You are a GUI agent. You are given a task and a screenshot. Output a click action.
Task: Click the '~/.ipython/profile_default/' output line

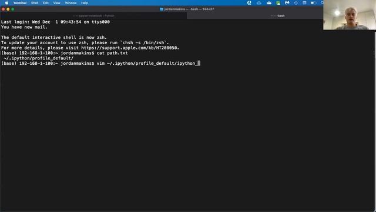tap(39, 58)
